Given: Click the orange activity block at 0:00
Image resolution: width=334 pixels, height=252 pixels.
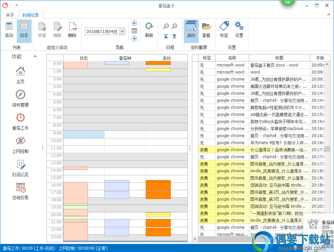Looking at the screenshot, I should [158, 63].
